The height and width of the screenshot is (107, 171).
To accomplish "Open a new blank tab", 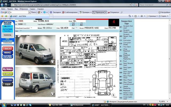I will coord(51,16).
